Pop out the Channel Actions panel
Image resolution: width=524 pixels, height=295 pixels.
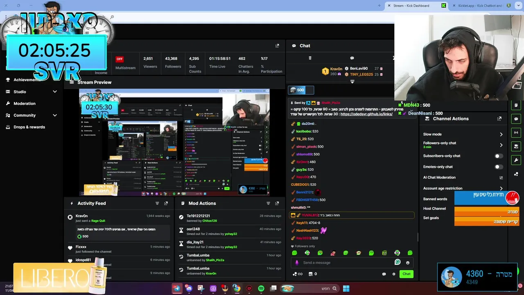pos(499,119)
